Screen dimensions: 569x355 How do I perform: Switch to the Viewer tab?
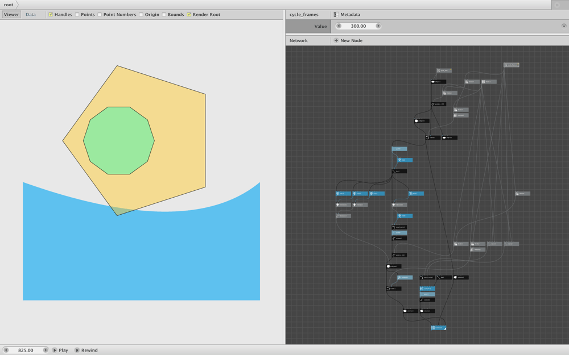click(11, 15)
